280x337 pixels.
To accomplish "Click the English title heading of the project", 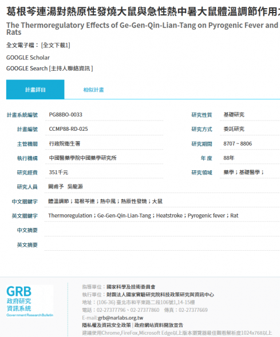I will (143, 29).
